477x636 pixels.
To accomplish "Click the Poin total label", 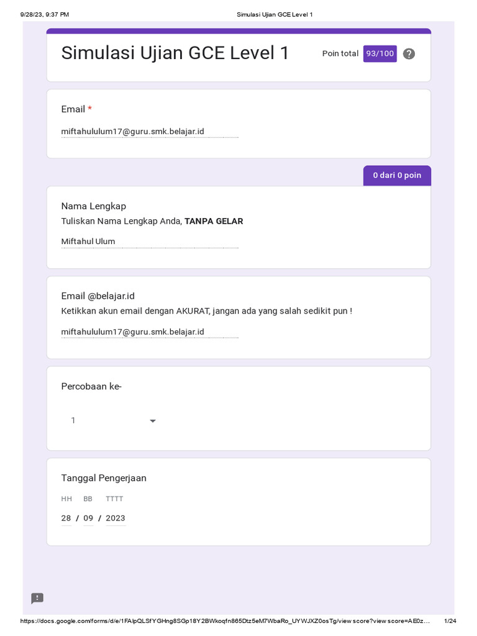I will click(x=340, y=54).
